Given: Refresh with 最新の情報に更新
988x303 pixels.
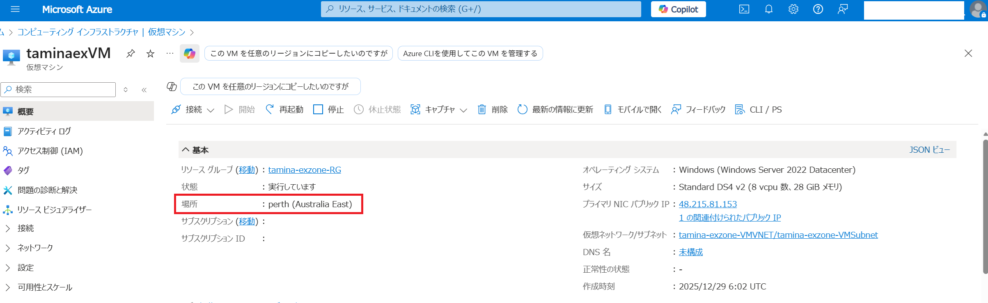Looking at the screenshot, I should 555,109.
